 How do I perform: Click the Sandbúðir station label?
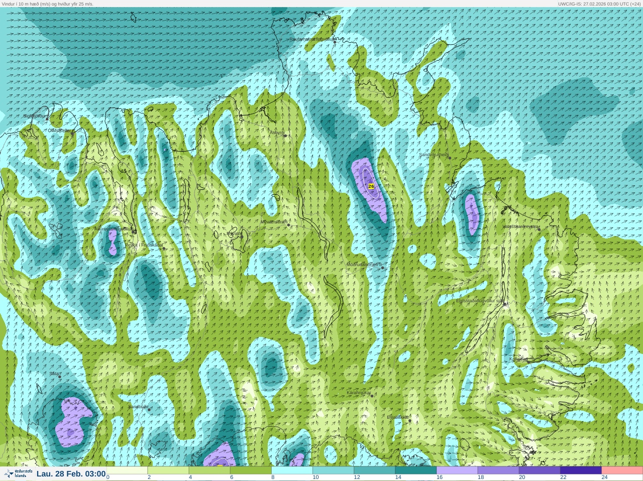[138, 407]
